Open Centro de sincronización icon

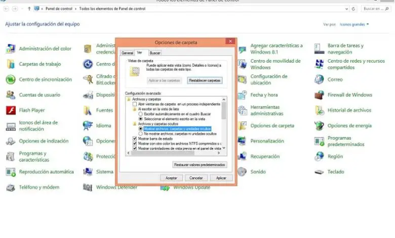coord(11,80)
